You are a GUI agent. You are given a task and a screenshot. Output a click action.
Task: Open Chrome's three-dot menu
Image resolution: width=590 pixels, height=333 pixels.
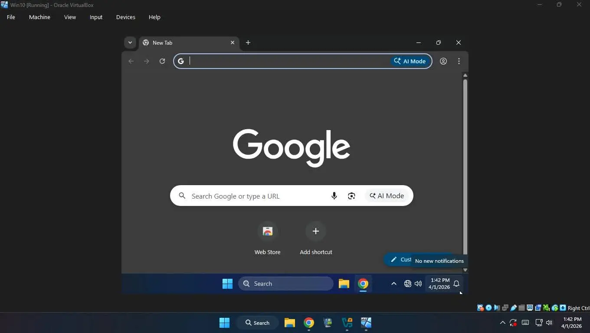[x=459, y=61]
